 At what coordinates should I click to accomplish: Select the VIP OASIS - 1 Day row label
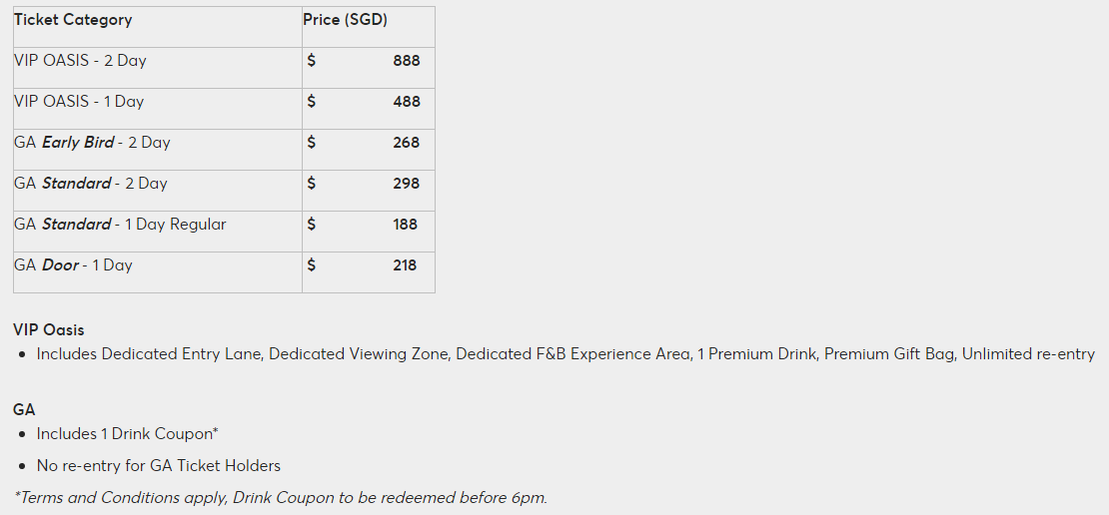point(79,102)
